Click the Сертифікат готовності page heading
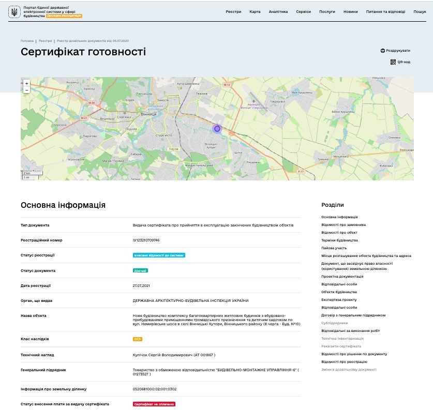The height and width of the screenshot is (410, 433). (83, 52)
